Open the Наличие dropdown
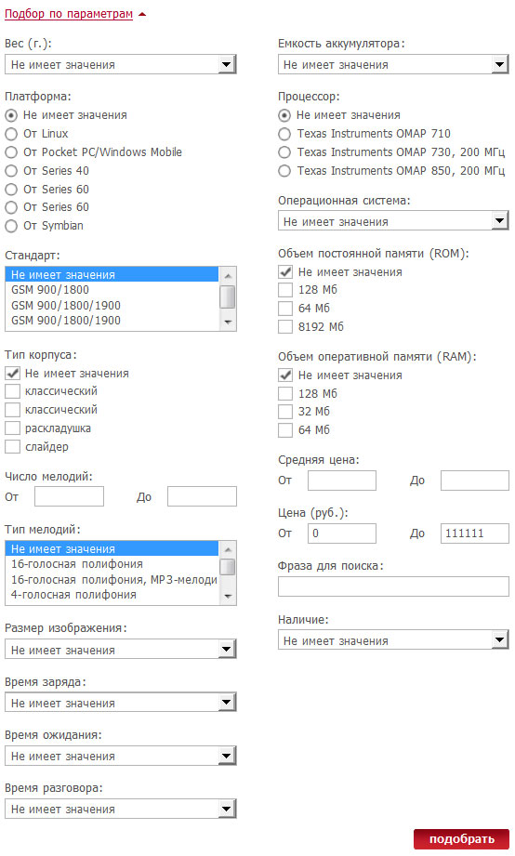Image resolution: width=515 pixels, height=856 pixels. pos(393,639)
